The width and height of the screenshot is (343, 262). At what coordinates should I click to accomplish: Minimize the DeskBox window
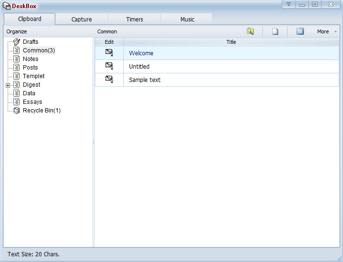[302, 4]
